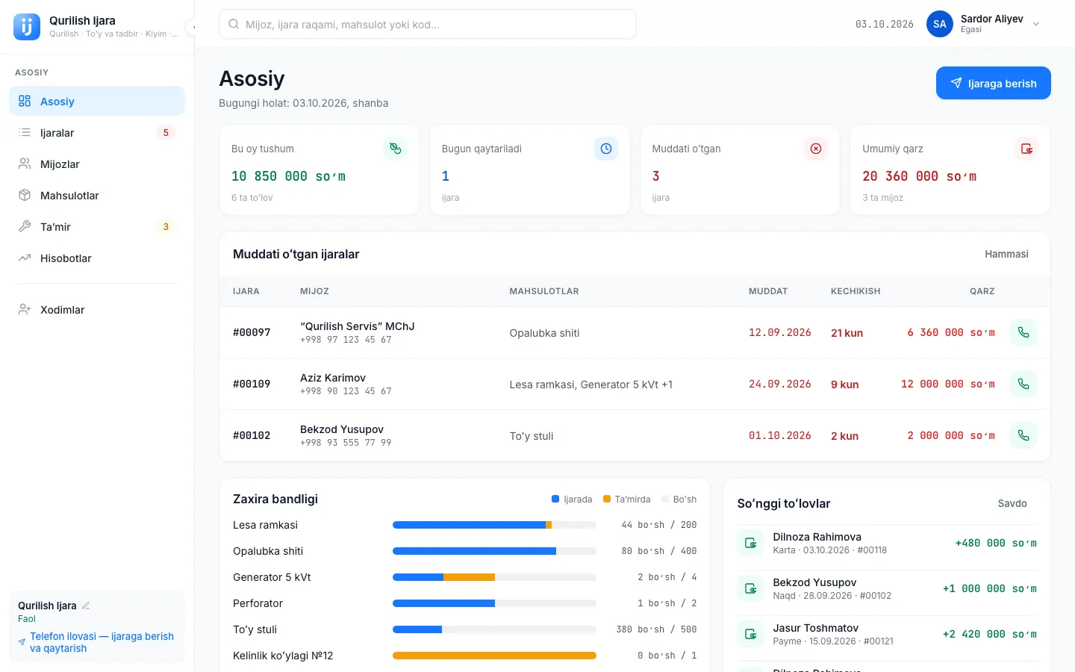Screen dimensions: 1075x672
Task: Click the Umumiy qarz 20 360 000 value
Action: pos(919,176)
